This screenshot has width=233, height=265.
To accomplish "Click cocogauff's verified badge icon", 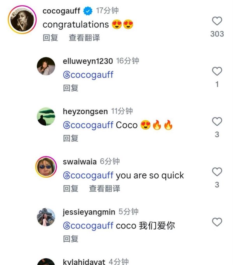I will [88, 11].
